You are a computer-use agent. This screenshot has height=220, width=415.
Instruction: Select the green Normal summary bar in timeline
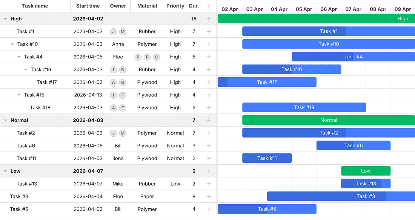(329, 120)
